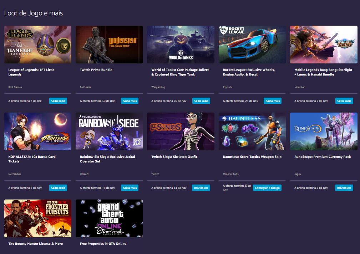Click the Jagex publisher label
Viewport: 360px width, 254px height.
pyautogui.click(x=298, y=174)
